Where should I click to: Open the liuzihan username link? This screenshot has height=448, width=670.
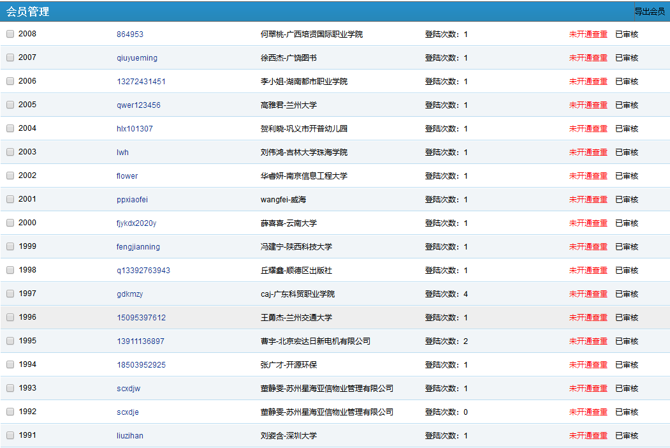(129, 436)
